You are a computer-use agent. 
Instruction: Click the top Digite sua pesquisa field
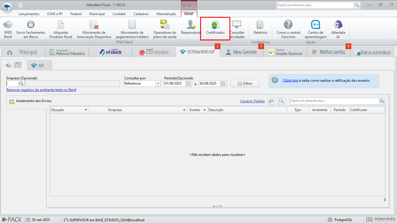[315, 5]
